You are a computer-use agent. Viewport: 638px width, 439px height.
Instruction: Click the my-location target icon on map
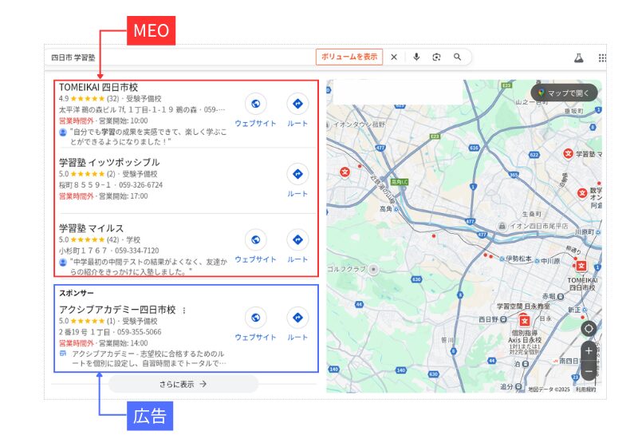pos(589,329)
